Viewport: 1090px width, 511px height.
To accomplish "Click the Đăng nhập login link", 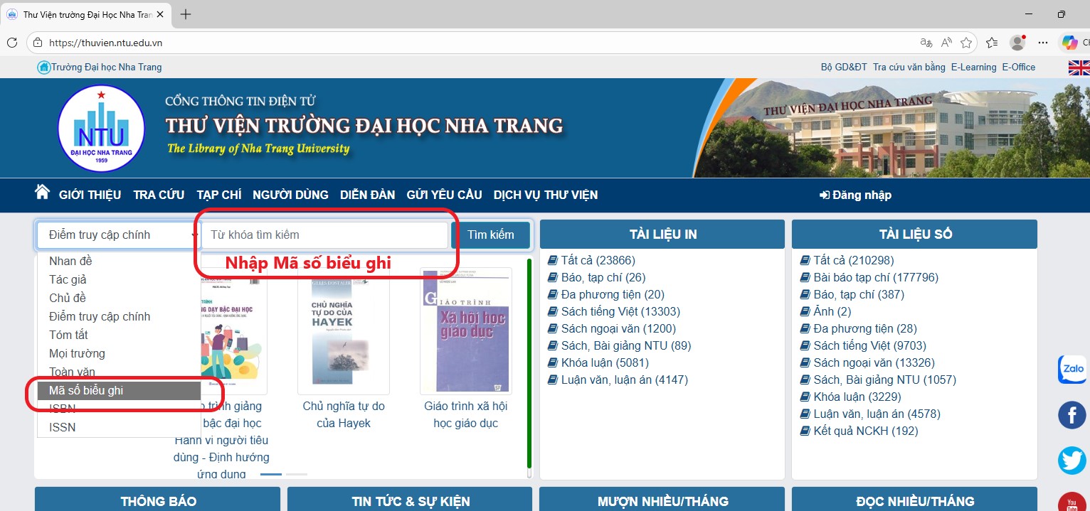I will tap(855, 195).
